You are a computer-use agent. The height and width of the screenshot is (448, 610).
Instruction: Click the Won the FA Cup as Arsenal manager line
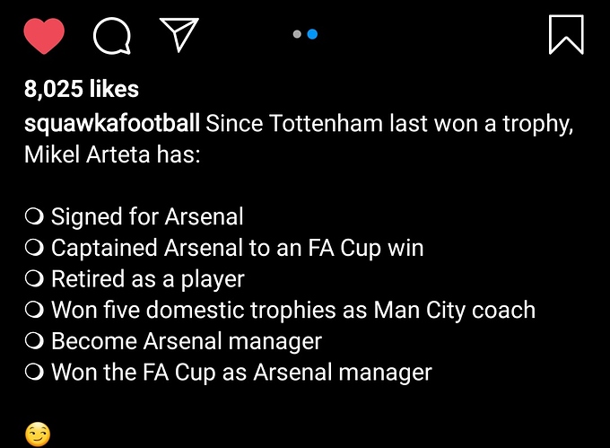[241, 373]
